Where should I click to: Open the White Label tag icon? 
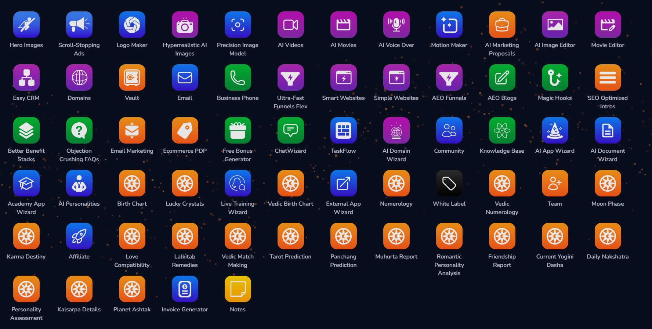(x=449, y=183)
